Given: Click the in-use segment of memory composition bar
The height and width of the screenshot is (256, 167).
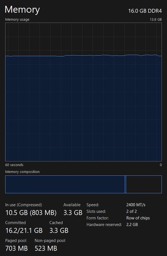Looking at the screenshot, I should coord(65,184).
